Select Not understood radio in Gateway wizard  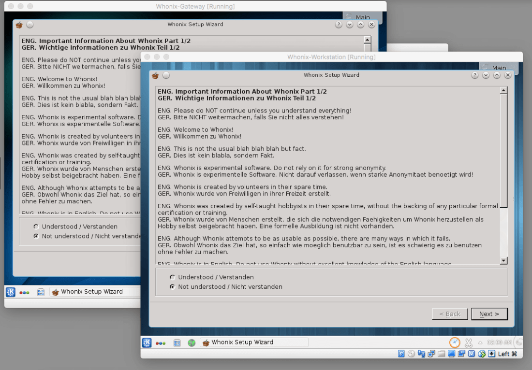point(36,236)
